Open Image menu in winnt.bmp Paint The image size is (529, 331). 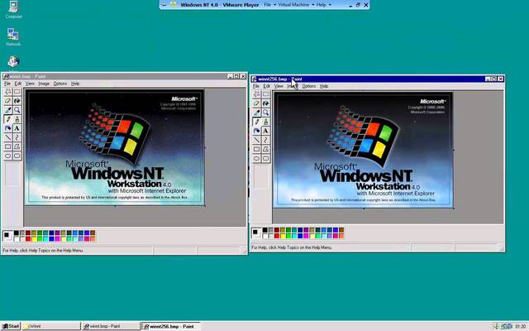tap(44, 84)
